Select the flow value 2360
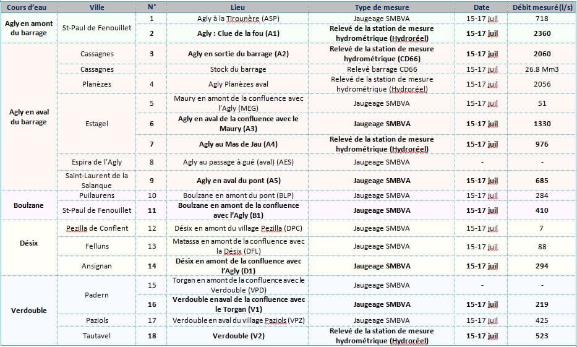This screenshot has width=577, height=347. 542,33
